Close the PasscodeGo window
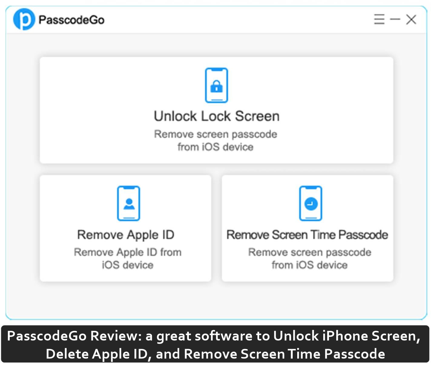This screenshot has height=366, width=431. (411, 20)
